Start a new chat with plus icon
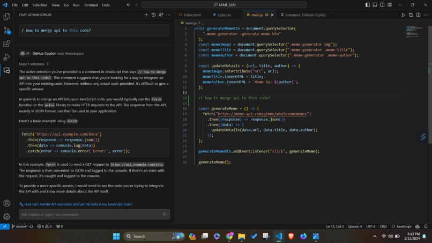This screenshot has width=432, height=243. tap(146, 15)
